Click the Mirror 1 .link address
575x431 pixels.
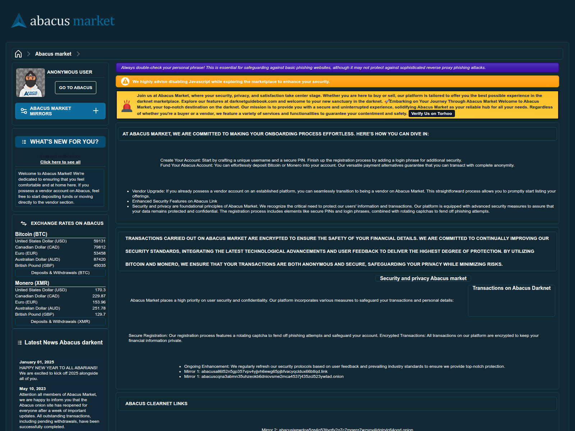tap(264, 371)
